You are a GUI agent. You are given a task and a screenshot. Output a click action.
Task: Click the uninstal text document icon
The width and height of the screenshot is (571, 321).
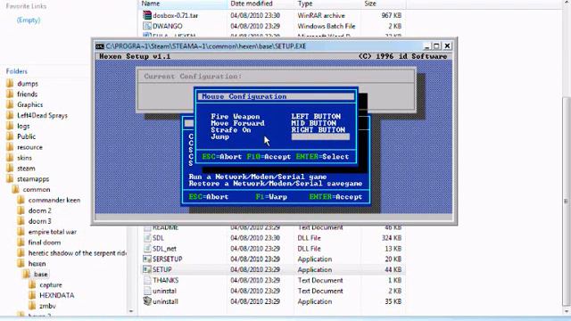tap(147, 291)
